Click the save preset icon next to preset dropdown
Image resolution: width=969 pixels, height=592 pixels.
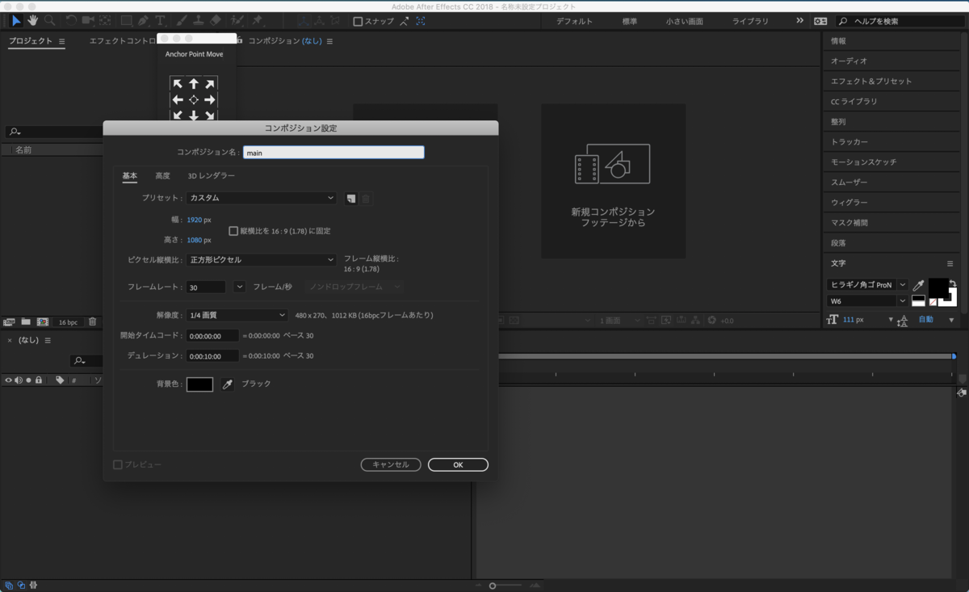[350, 199]
